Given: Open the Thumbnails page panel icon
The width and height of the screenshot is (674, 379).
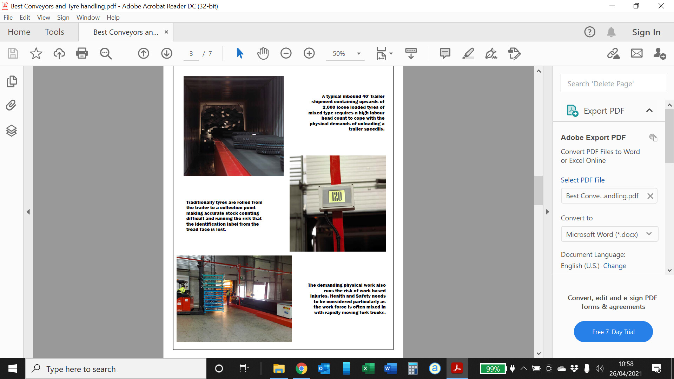Looking at the screenshot, I should point(12,81).
